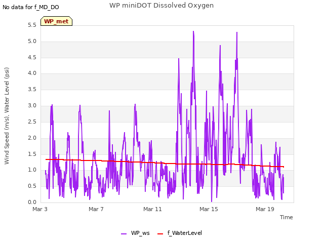Click the Mar 11 x-axis tick label
The width and height of the screenshot is (324, 243).
[152, 209]
